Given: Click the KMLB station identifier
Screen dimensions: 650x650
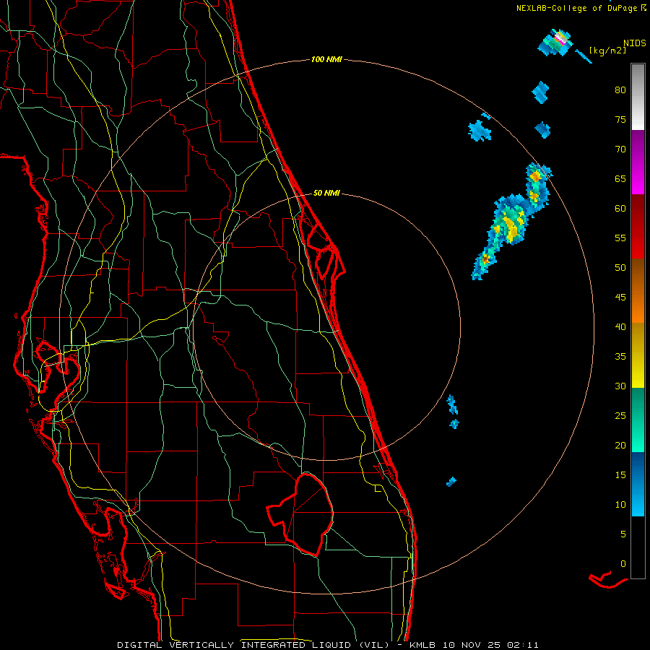Looking at the screenshot, I should (x=422, y=645).
